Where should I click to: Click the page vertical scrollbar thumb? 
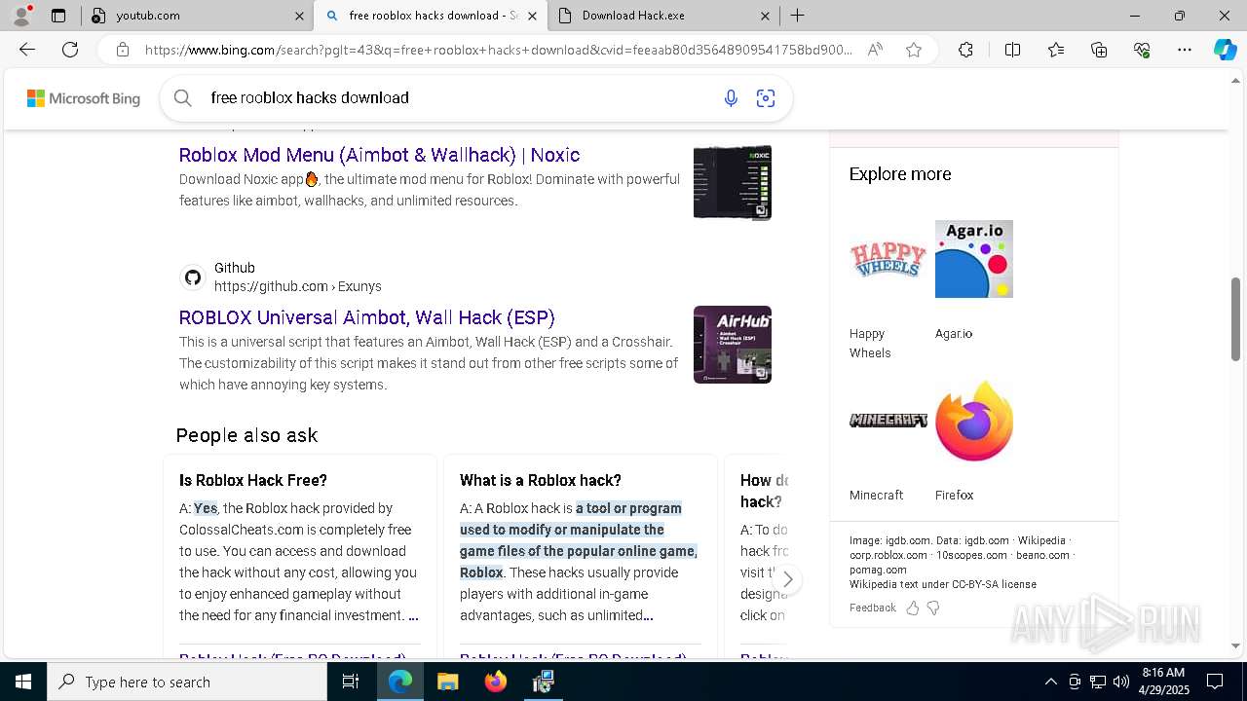click(1236, 318)
